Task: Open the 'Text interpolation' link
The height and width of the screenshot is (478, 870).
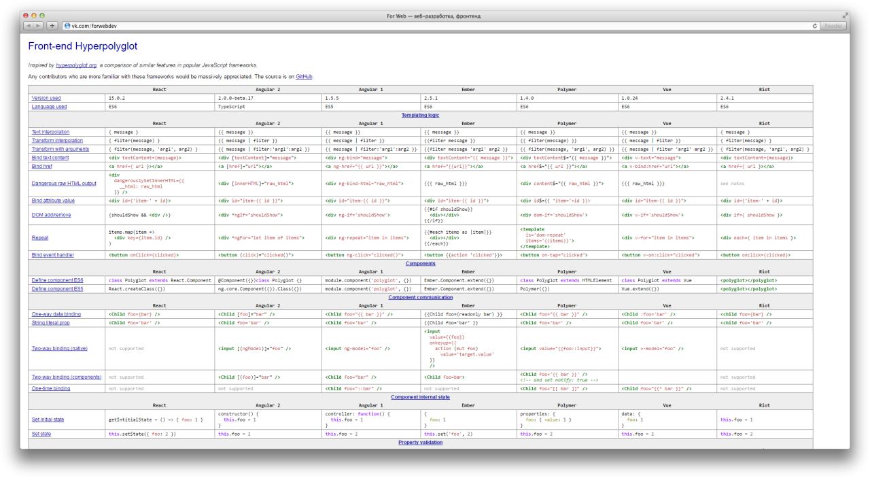Action: coord(50,131)
